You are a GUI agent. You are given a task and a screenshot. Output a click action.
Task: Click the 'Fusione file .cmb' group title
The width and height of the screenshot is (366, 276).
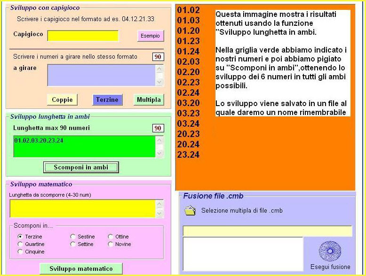point(214,196)
